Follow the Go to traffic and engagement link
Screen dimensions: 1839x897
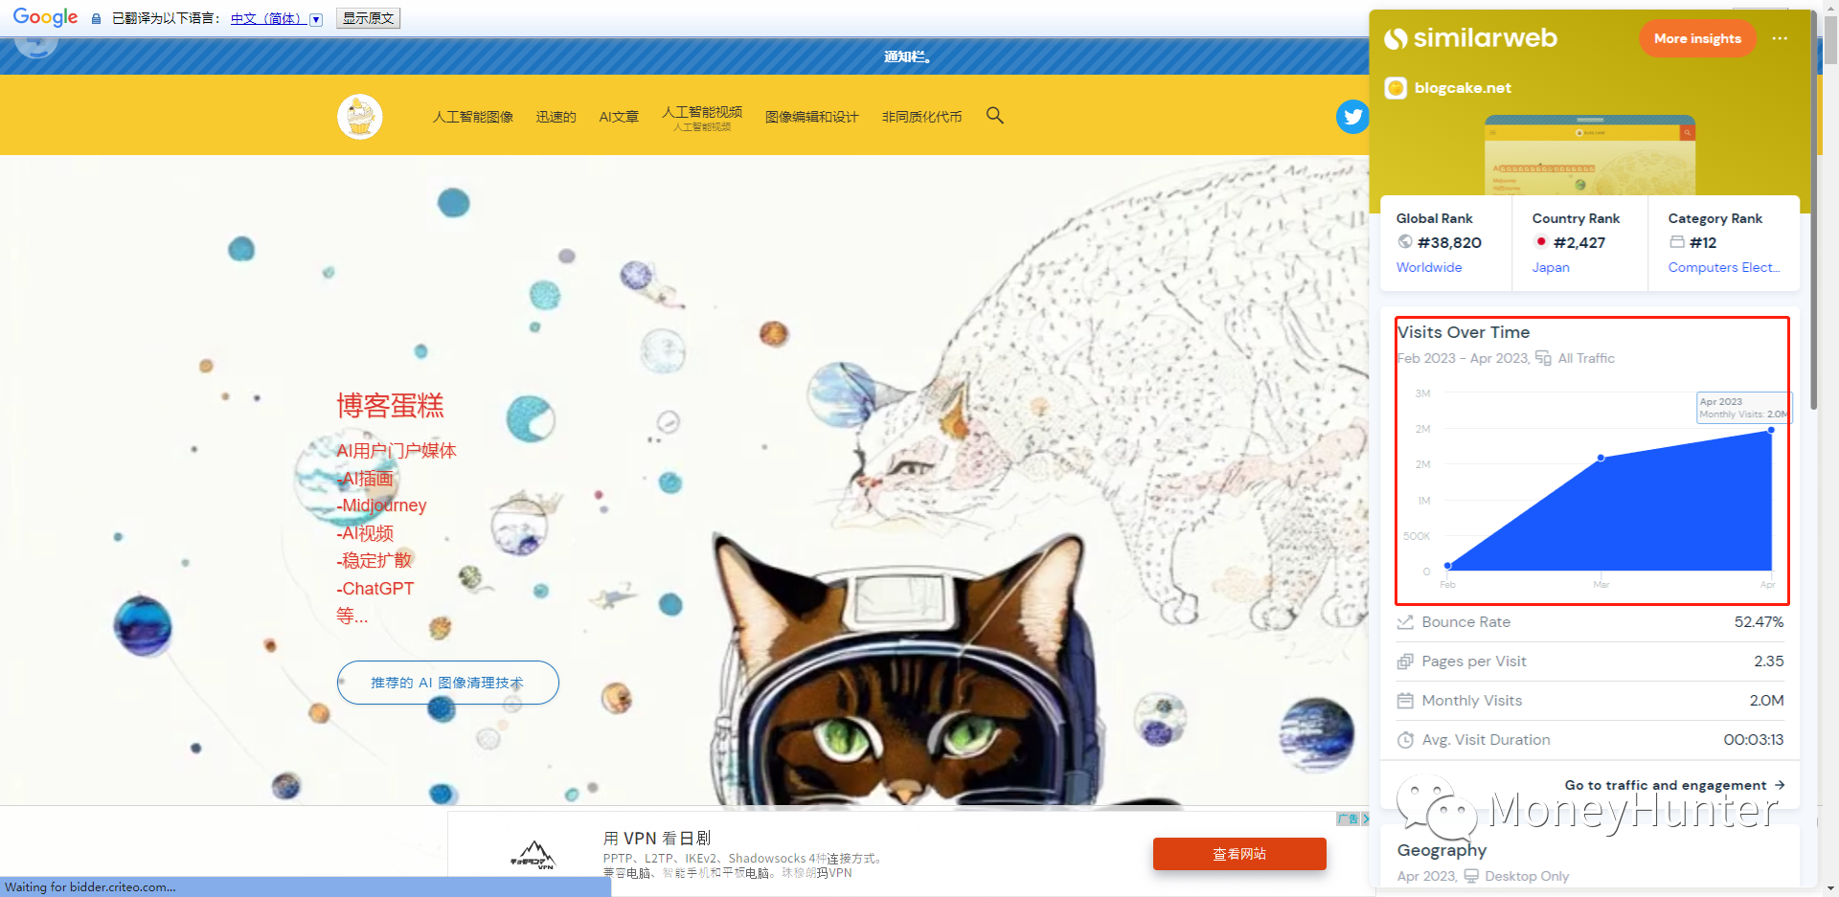1674,785
